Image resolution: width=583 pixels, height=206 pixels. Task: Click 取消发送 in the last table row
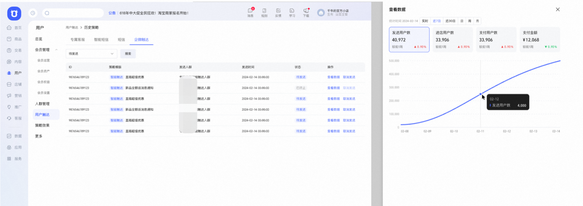[x=349, y=131]
